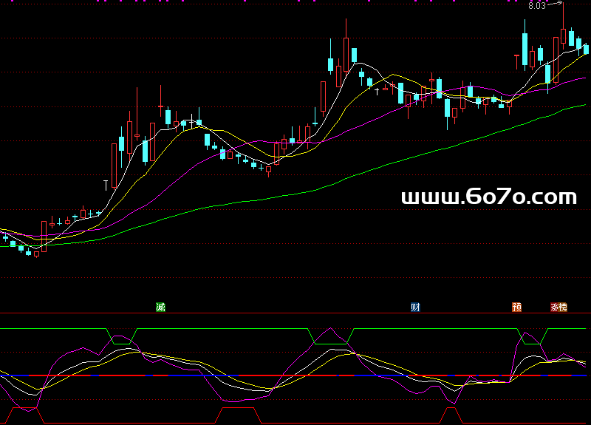Select the last cyan candle at right edge
Viewport: 591px width, 425px height.
(x=587, y=49)
